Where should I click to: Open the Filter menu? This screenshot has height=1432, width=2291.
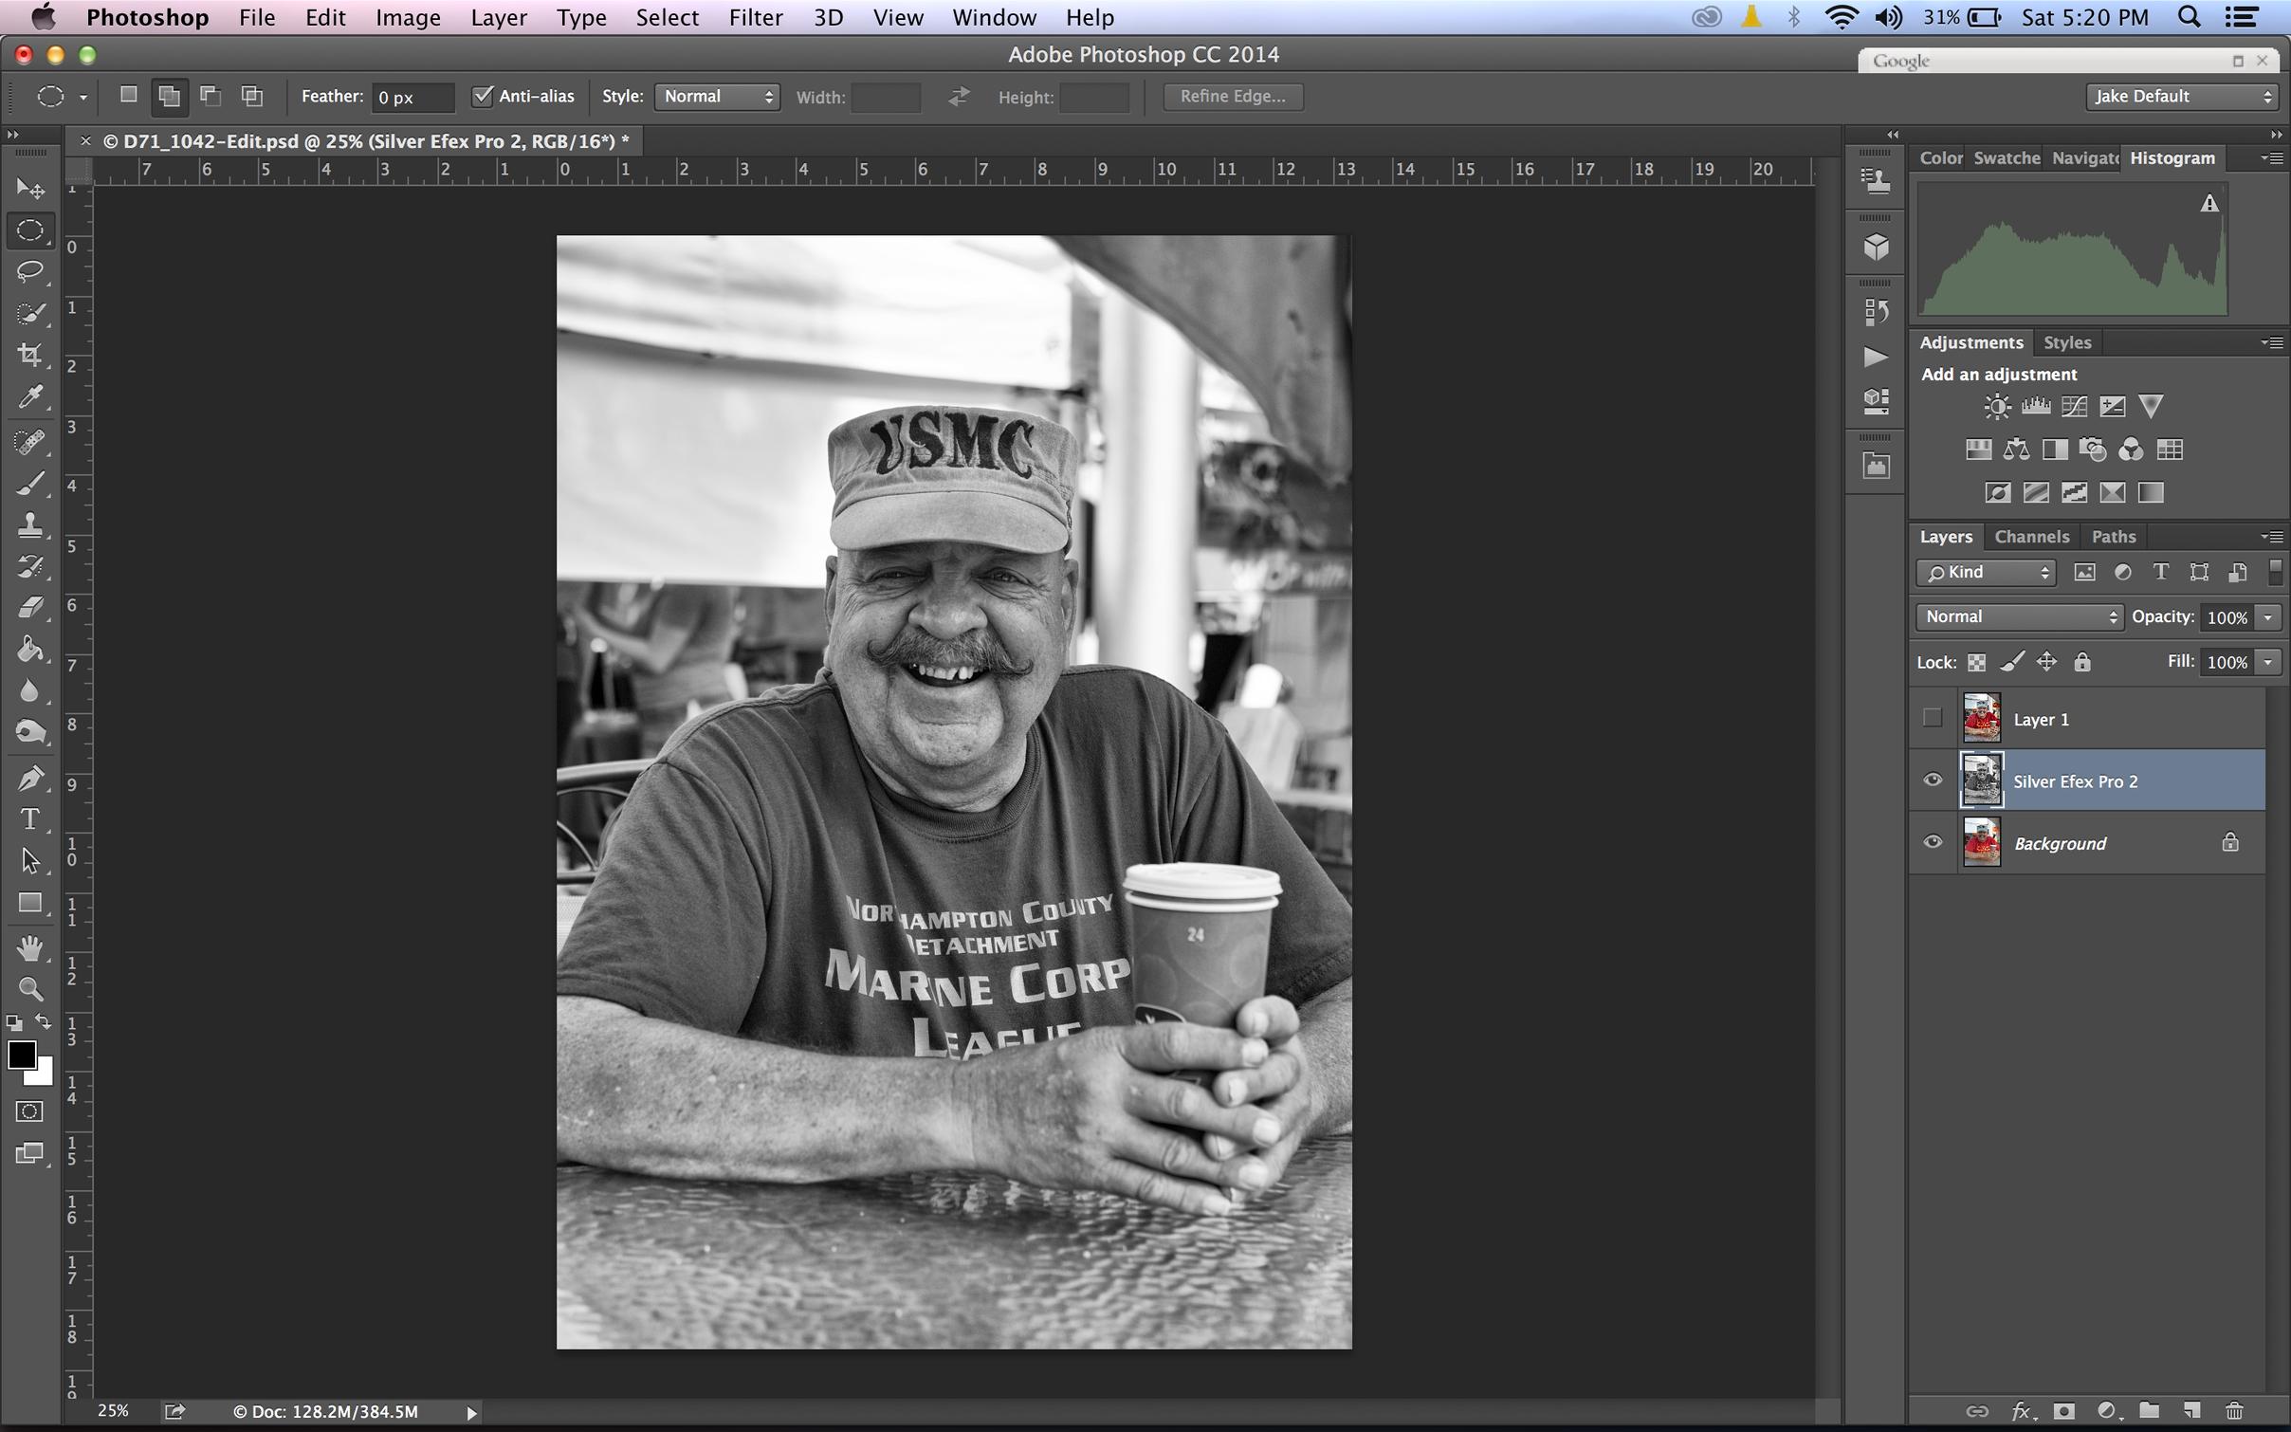pyautogui.click(x=755, y=17)
